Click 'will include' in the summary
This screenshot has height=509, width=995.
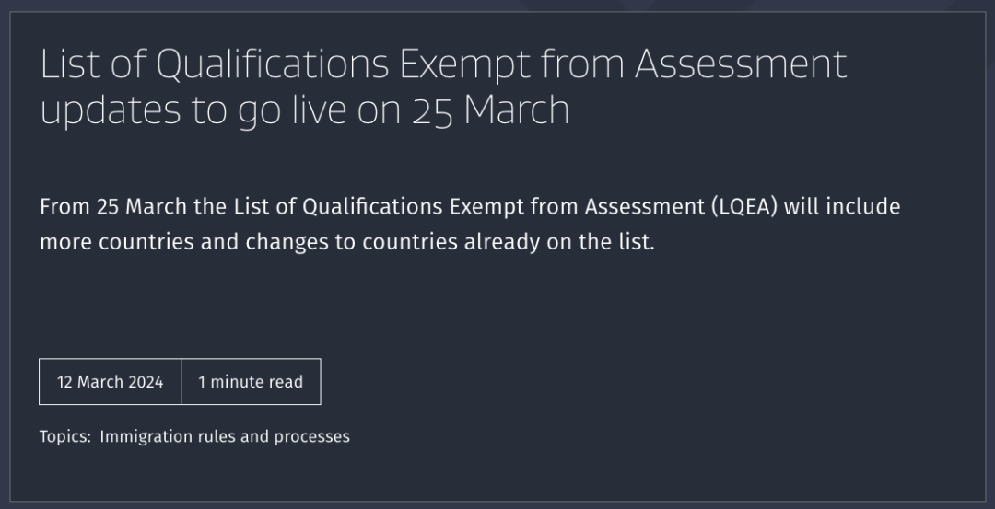842,206
